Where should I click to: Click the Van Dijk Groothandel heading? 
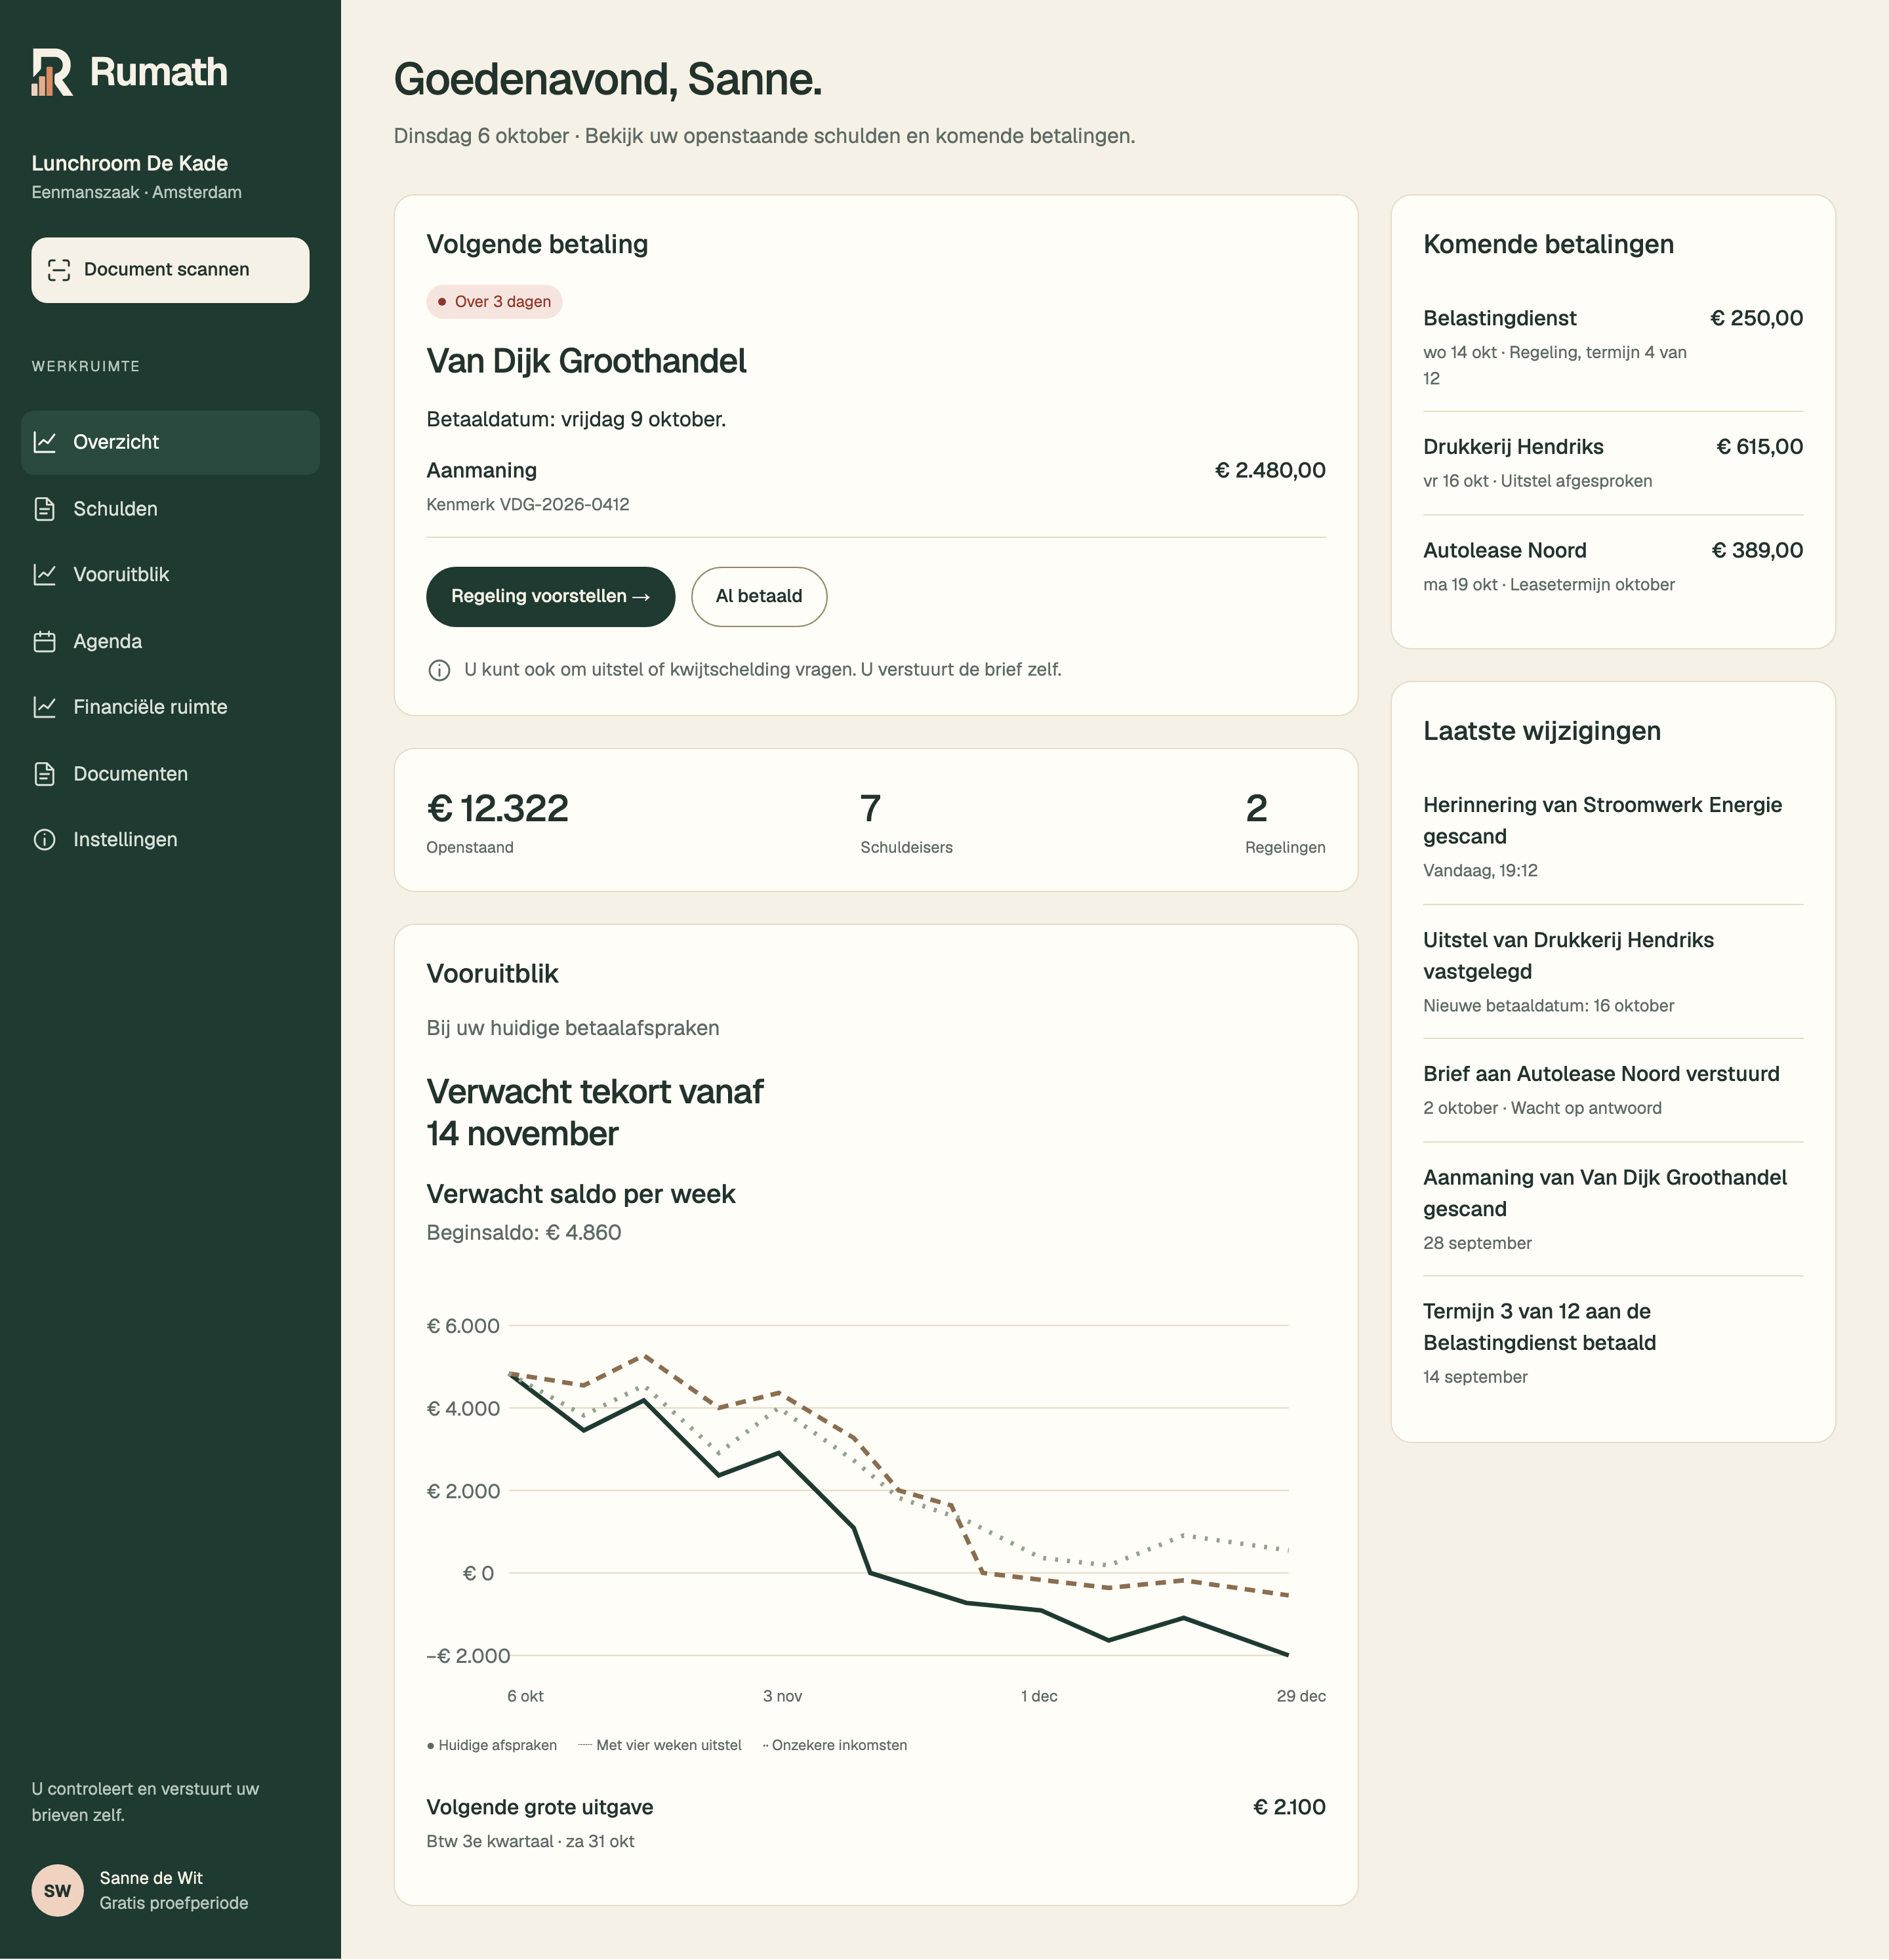pos(586,362)
